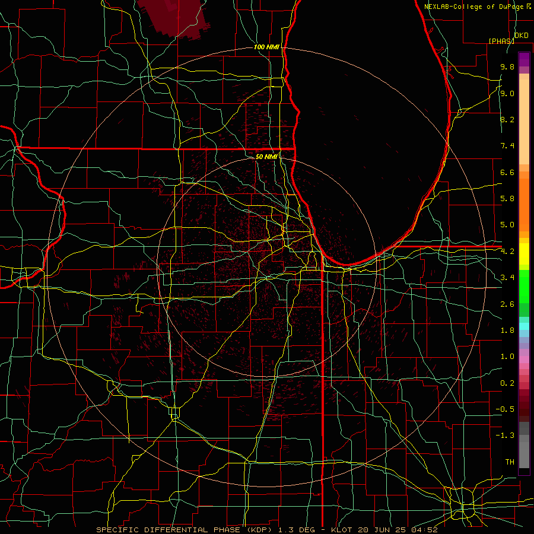534x534 pixels.
Task: Pick the bright green color scale segment
Action: (x=524, y=287)
